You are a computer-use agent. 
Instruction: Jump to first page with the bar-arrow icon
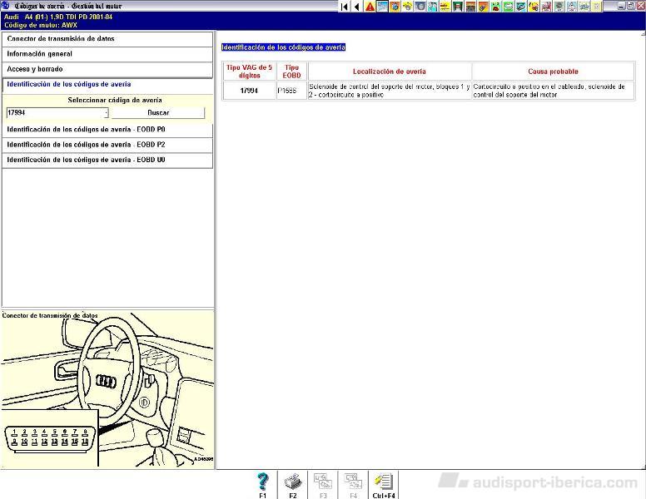(345, 6)
